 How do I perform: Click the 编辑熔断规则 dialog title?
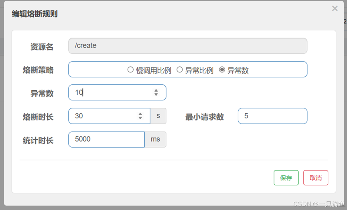click(35, 14)
